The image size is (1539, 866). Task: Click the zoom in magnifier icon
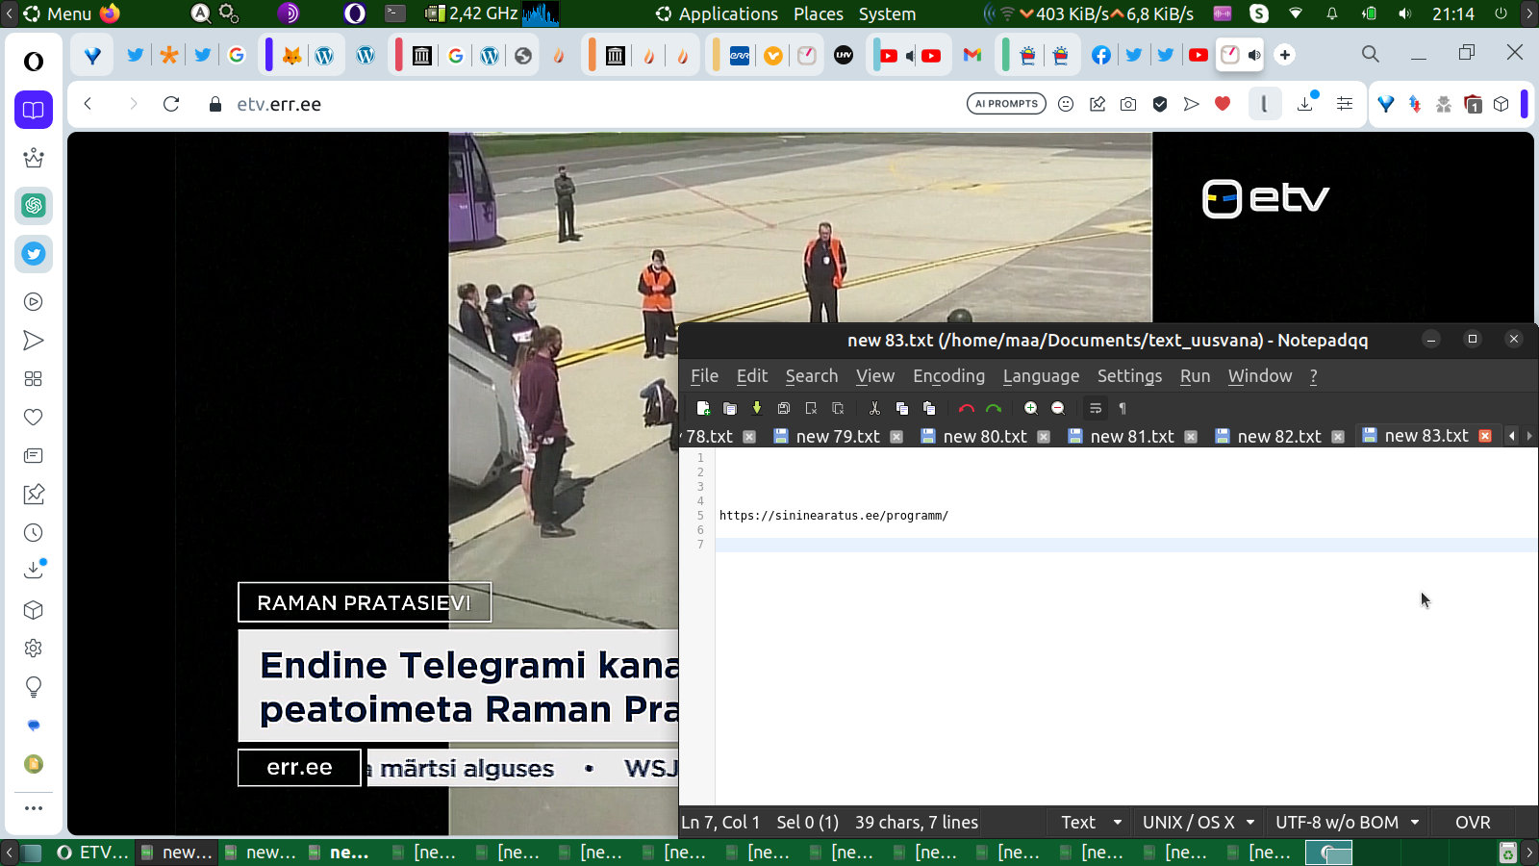point(1030,408)
